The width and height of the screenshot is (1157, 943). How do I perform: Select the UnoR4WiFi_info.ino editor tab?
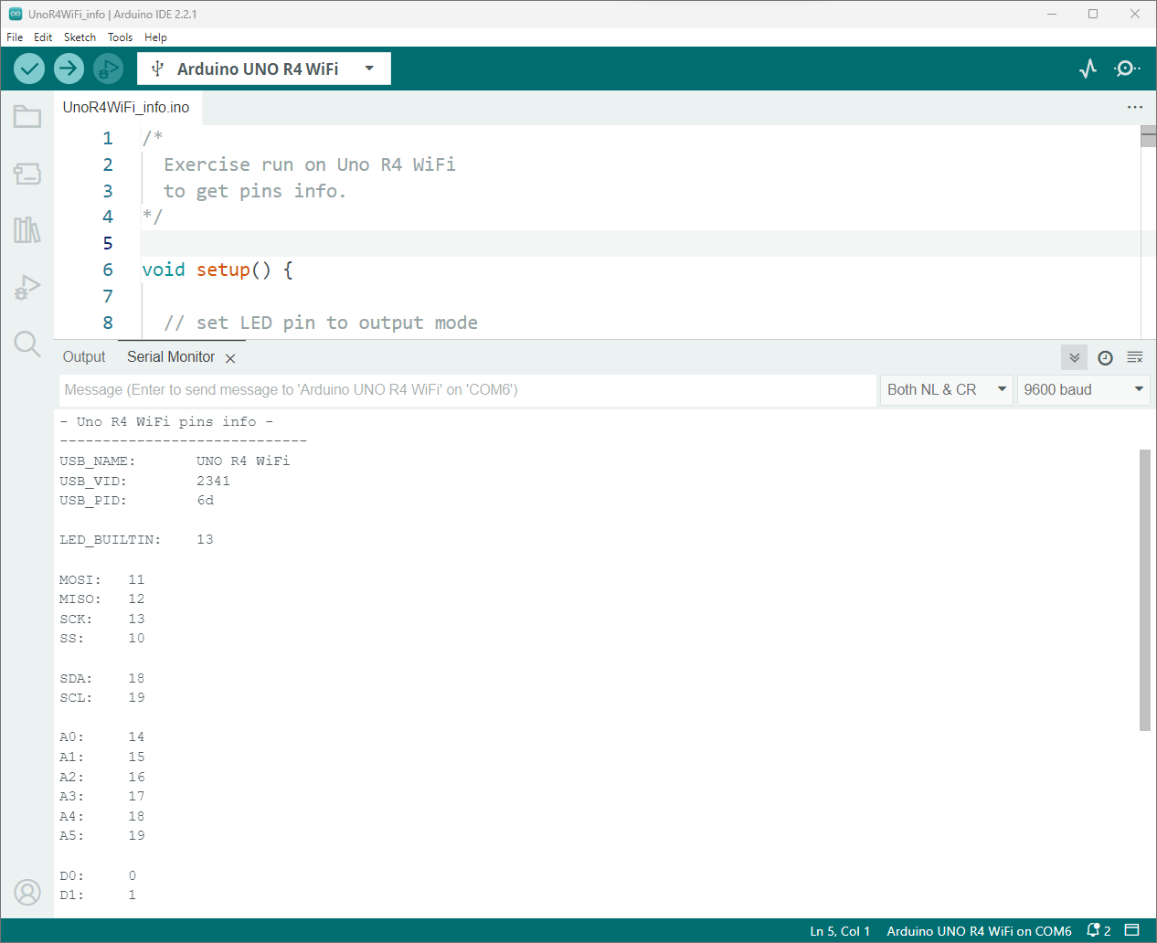click(x=126, y=107)
